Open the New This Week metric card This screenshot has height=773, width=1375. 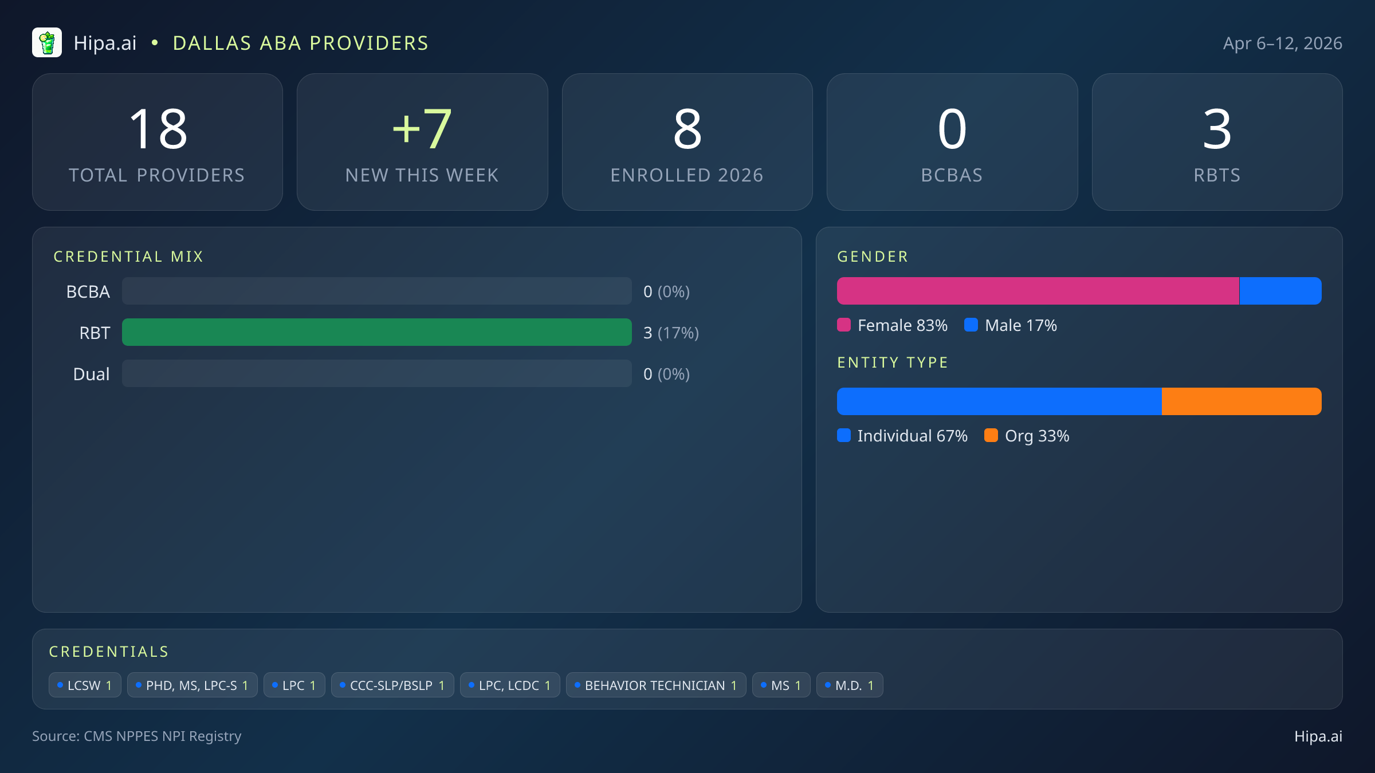coord(422,141)
